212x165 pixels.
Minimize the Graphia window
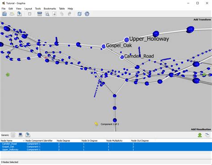(x=188, y=3)
